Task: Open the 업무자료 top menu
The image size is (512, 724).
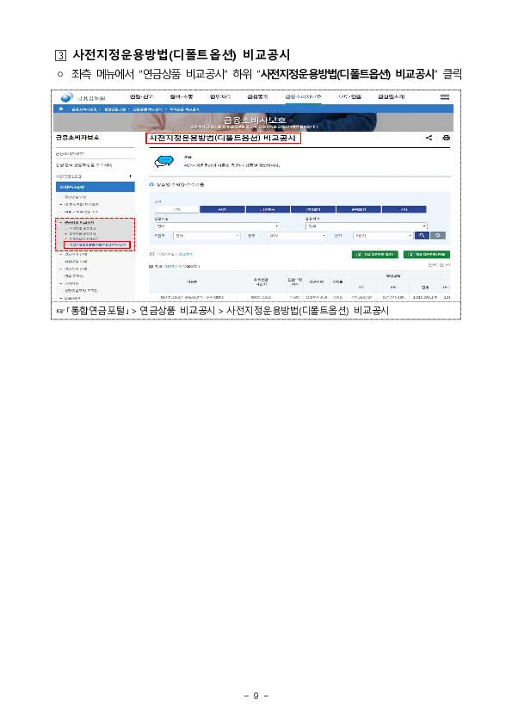Action: [x=219, y=96]
